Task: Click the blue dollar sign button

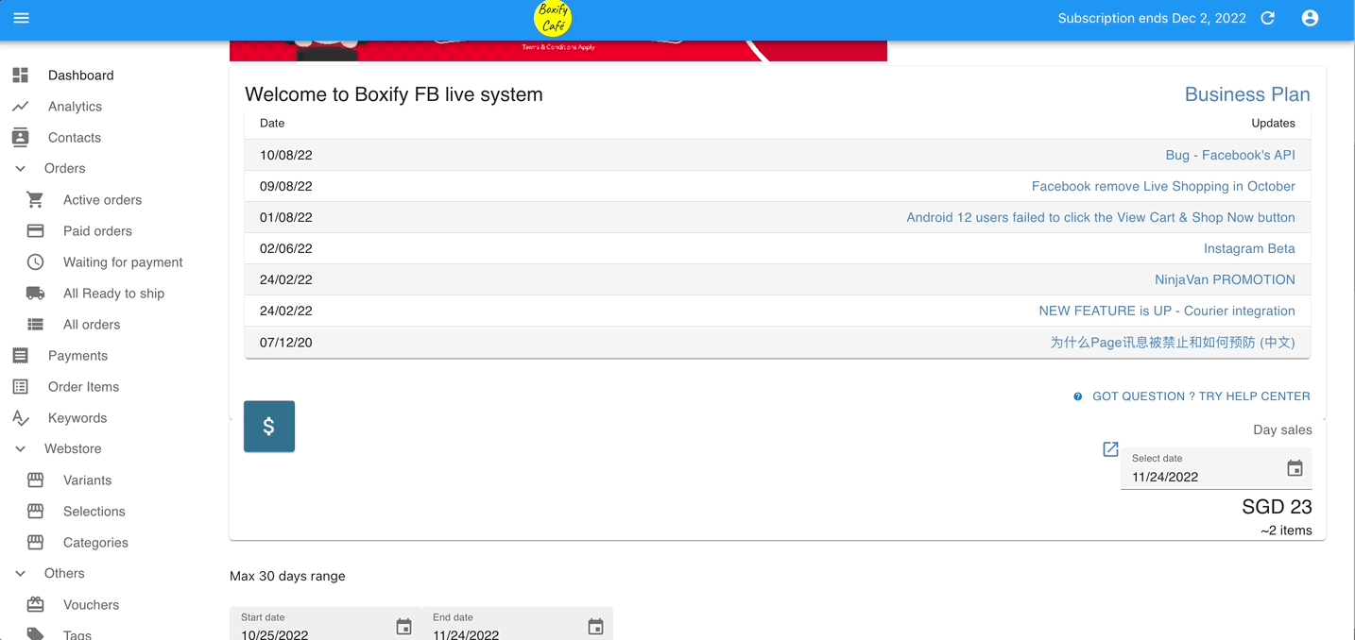Action: pos(269,427)
